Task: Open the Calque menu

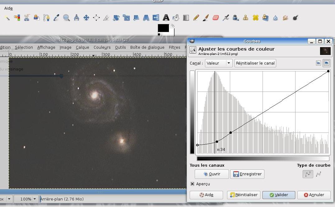Action: [82, 47]
